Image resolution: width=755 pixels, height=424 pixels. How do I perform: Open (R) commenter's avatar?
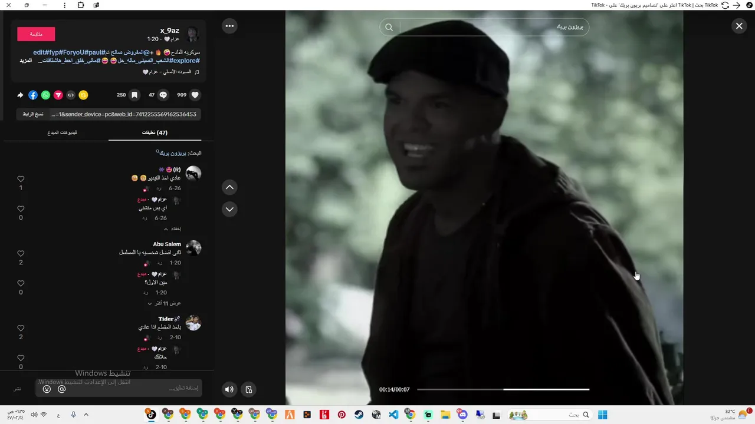pos(193,173)
